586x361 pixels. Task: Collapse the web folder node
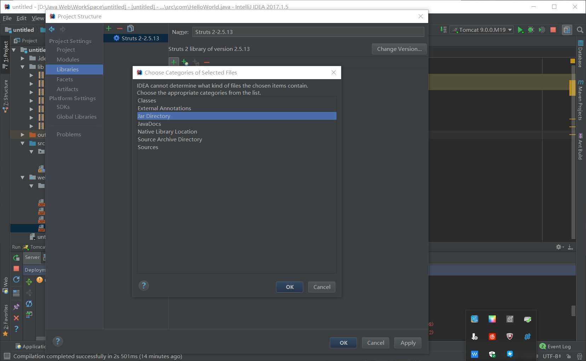click(23, 177)
